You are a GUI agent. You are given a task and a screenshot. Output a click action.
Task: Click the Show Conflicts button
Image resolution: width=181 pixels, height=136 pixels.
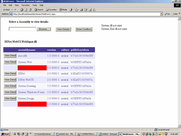click(84, 29)
